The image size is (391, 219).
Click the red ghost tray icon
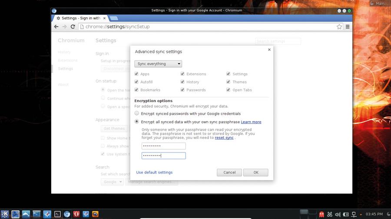tap(321, 214)
